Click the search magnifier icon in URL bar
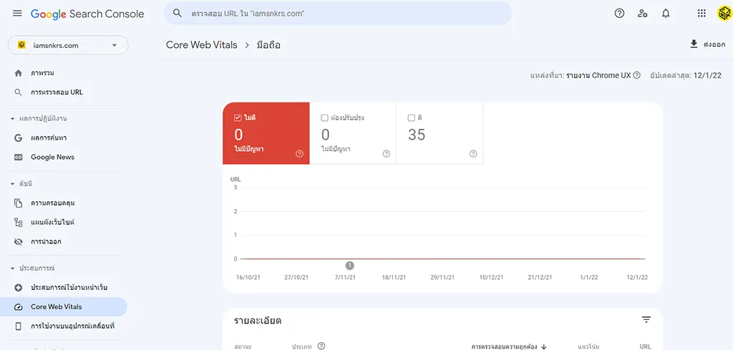The height and width of the screenshot is (350, 733). tap(178, 13)
